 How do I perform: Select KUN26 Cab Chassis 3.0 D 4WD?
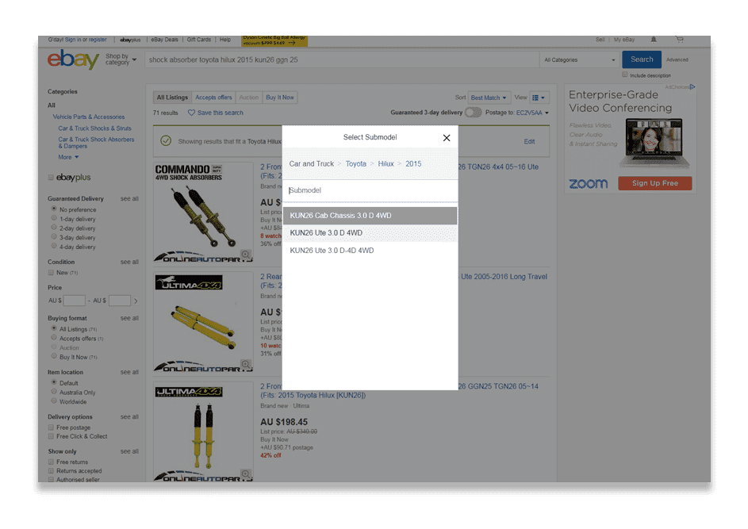[x=370, y=216]
